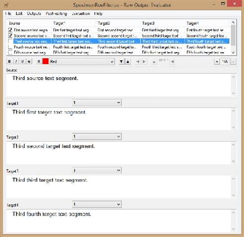The height and width of the screenshot is (237, 244).
Task: Click the zoom plus button in toolbar
Action: click(217, 61)
